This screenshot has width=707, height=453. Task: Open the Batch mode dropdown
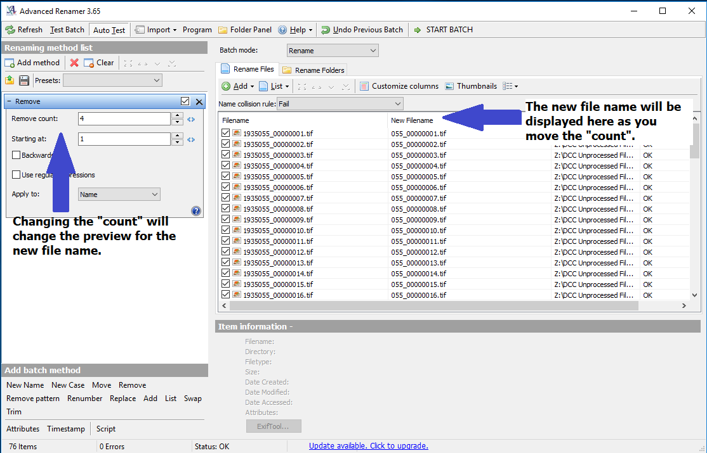pyautogui.click(x=332, y=51)
